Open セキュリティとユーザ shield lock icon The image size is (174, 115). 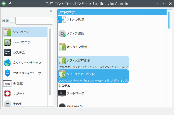[7, 73]
